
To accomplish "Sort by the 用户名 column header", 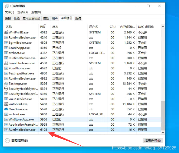I will point(97,27).
